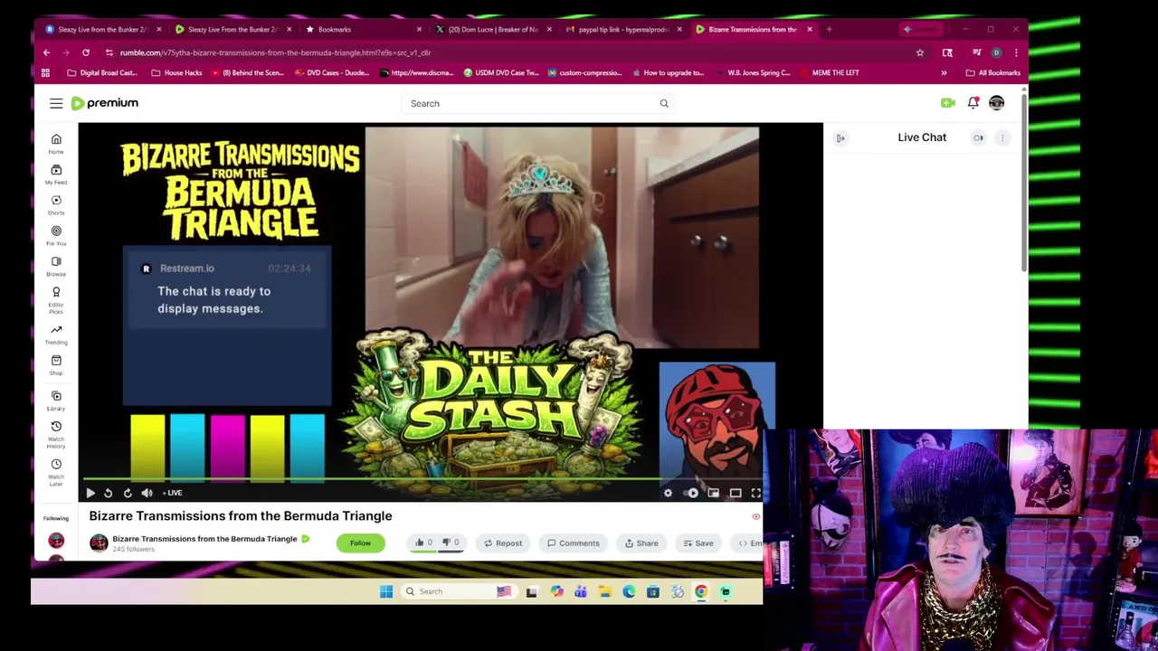The height and width of the screenshot is (651, 1158).
Task: Toggle theater mode
Action: click(736, 493)
